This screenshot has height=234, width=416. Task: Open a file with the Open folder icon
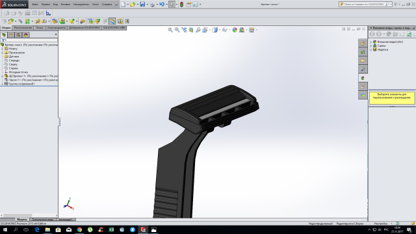[133, 5]
